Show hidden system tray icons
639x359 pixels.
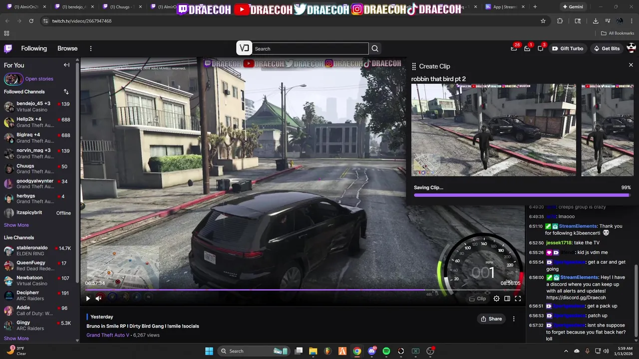(566, 351)
